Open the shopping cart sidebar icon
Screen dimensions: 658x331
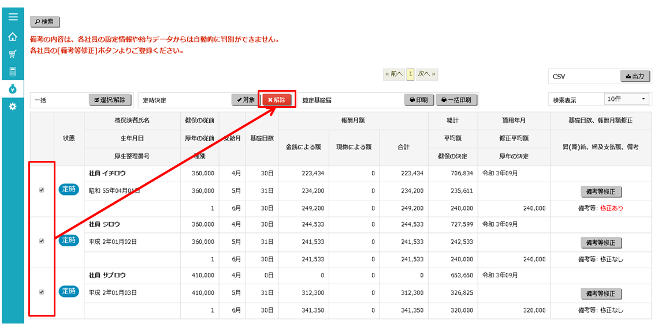tap(13, 54)
